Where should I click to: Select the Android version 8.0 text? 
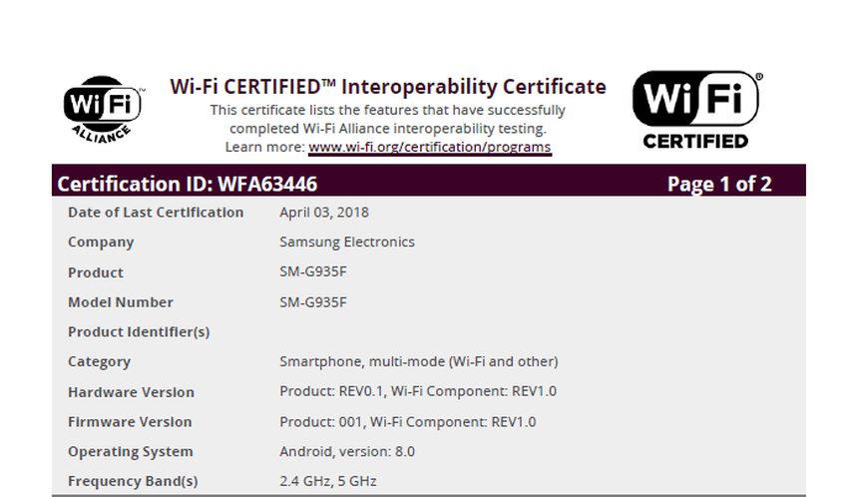coord(346,451)
